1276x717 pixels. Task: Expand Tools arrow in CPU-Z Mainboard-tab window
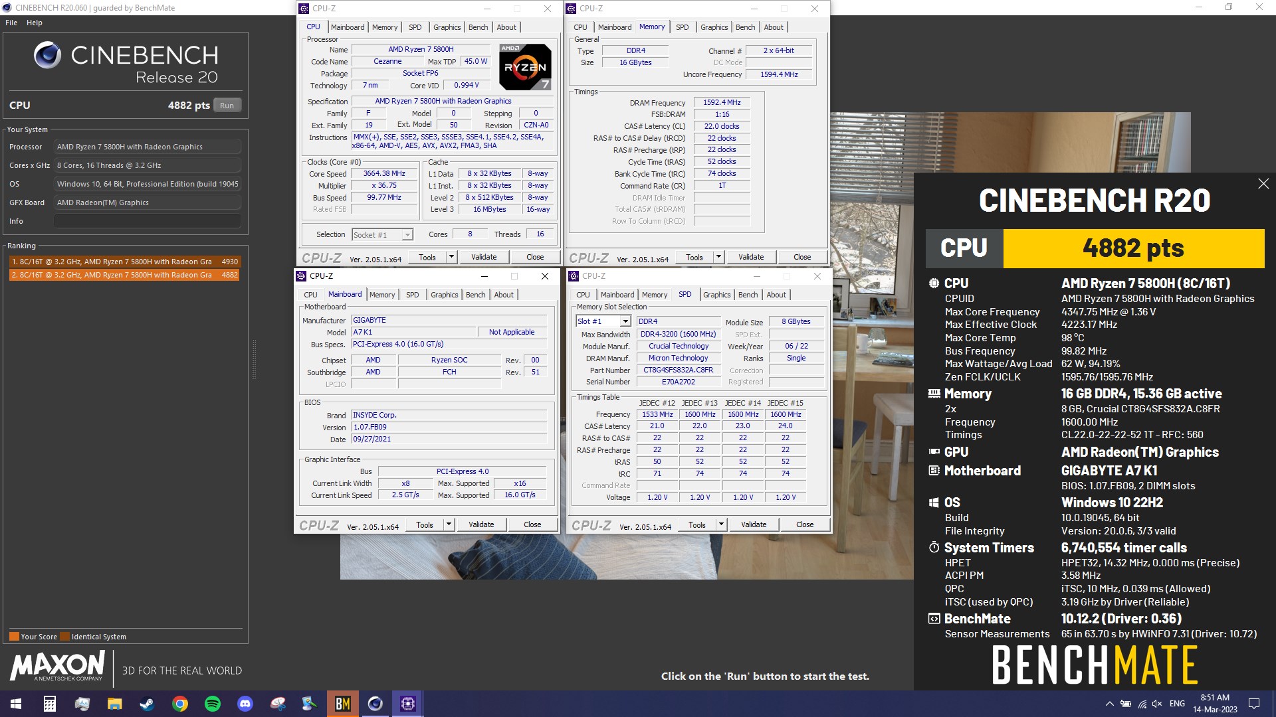(x=449, y=524)
